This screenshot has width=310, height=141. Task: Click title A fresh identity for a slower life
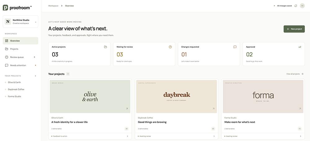pyautogui.click(x=69, y=122)
